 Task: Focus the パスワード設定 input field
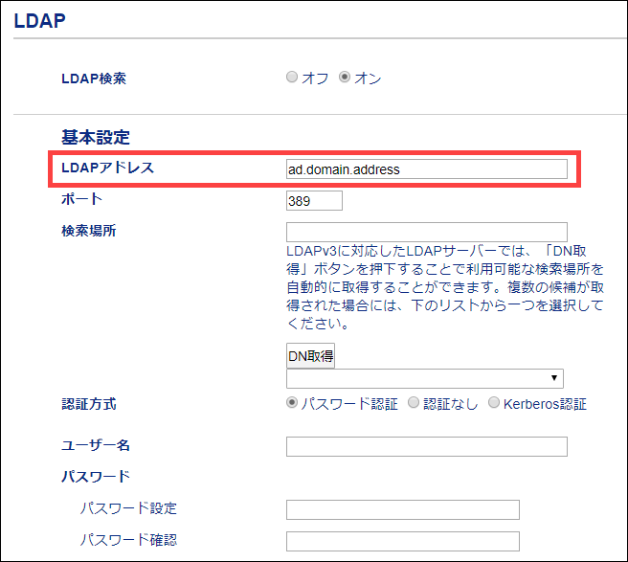point(402,509)
